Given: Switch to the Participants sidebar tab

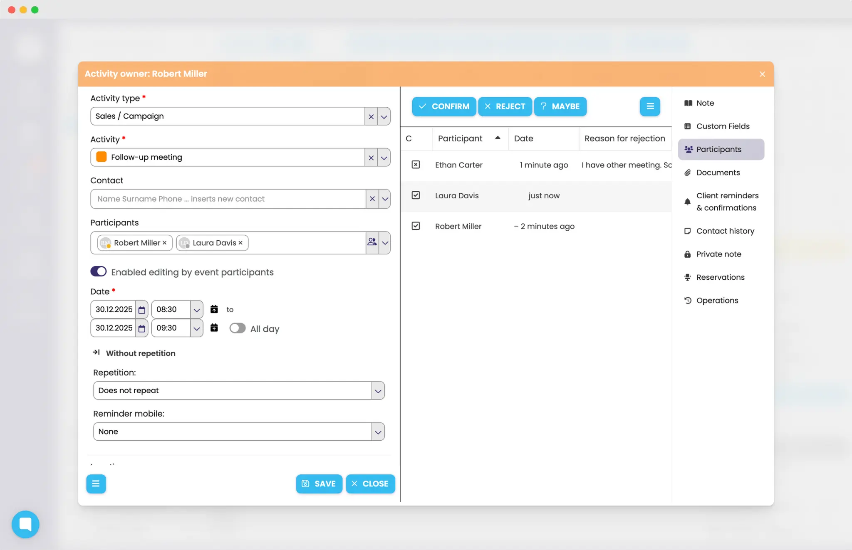Looking at the screenshot, I should click(x=719, y=149).
